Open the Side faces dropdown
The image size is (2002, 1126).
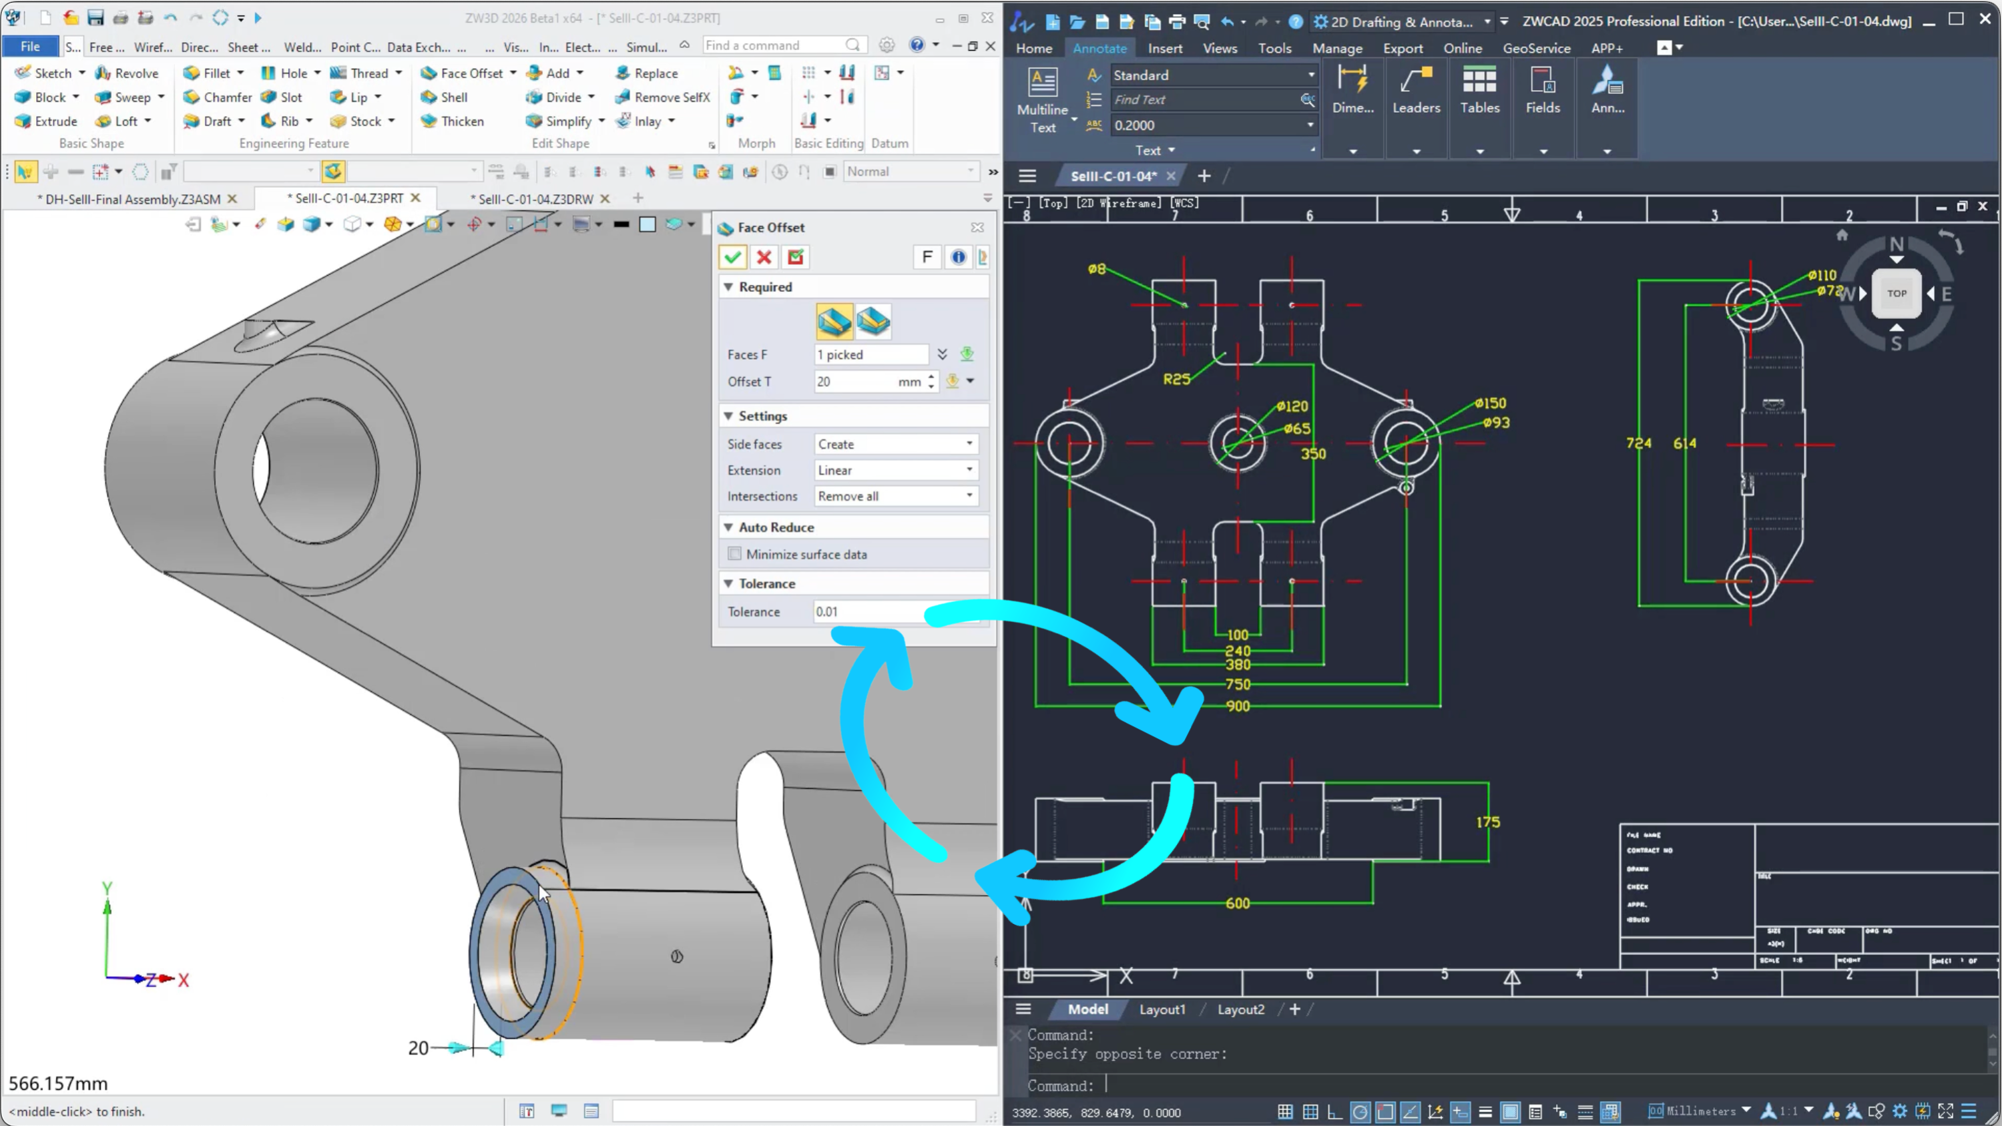click(x=895, y=444)
